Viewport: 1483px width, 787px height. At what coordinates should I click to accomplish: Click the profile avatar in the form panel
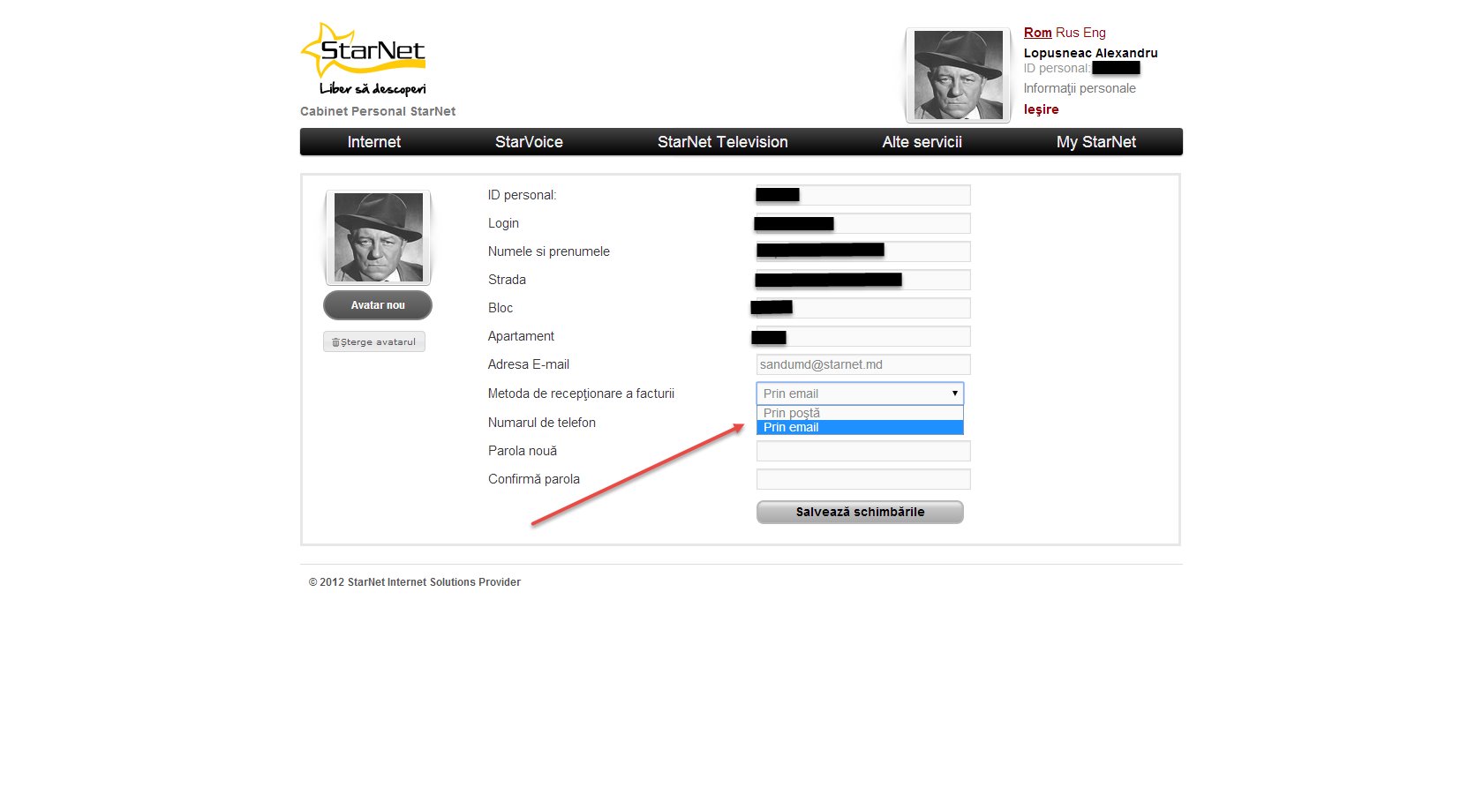tap(378, 237)
